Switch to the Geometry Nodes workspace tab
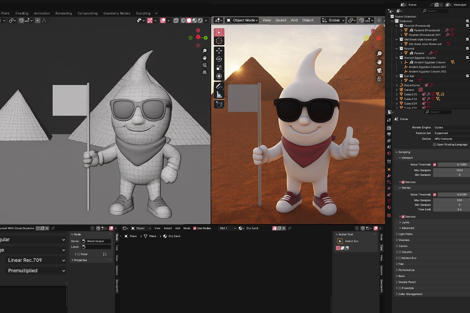 coord(117,13)
